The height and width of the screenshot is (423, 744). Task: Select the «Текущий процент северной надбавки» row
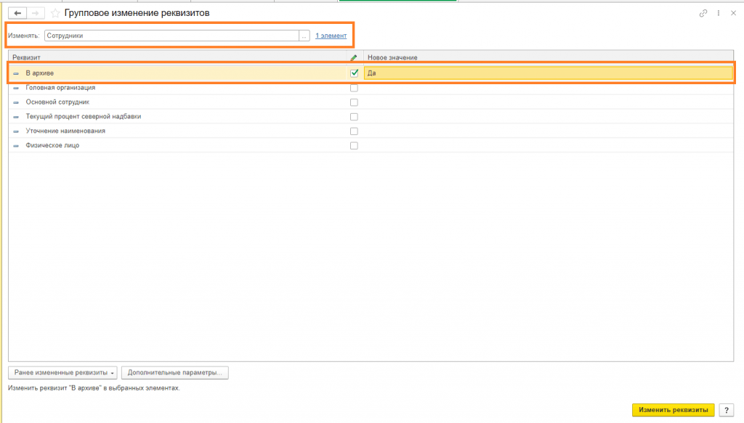tap(83, 117)
